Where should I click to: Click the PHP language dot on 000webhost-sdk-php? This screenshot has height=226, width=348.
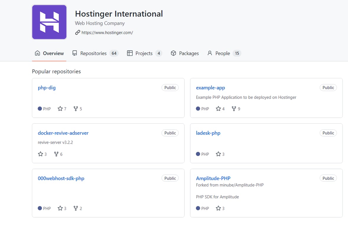pyautogui.click(x=40, y=208)
